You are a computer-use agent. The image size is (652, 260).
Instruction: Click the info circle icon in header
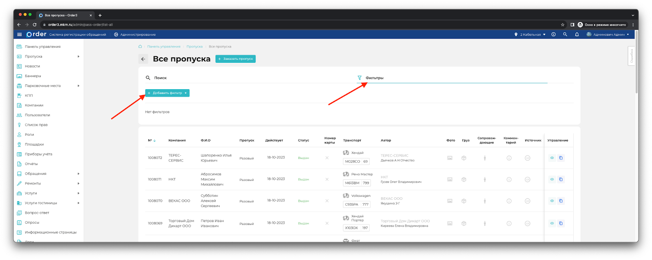point(553,35)
